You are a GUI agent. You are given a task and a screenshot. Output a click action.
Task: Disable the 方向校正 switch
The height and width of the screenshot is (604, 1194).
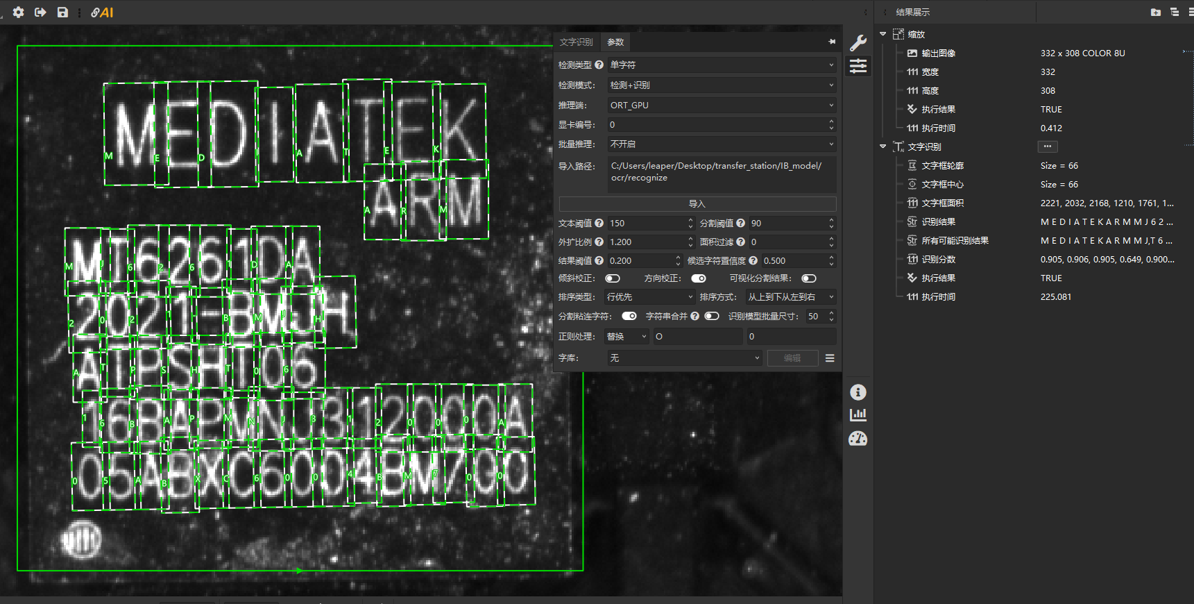[699, 278]
